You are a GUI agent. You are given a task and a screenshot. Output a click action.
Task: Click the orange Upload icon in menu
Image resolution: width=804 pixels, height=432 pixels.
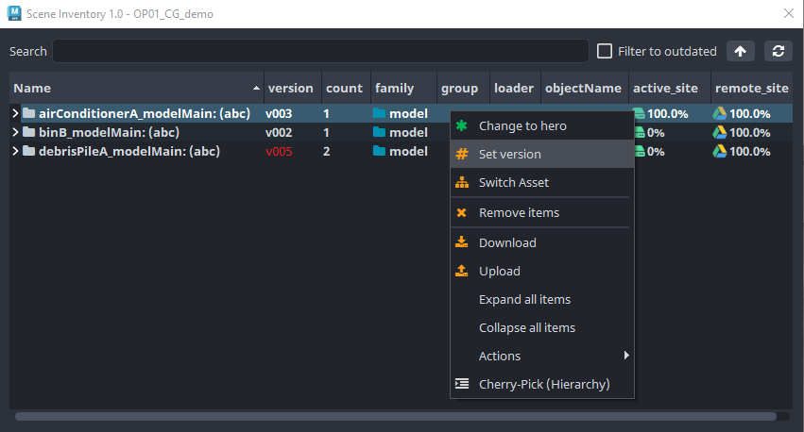tap(461, 271)
